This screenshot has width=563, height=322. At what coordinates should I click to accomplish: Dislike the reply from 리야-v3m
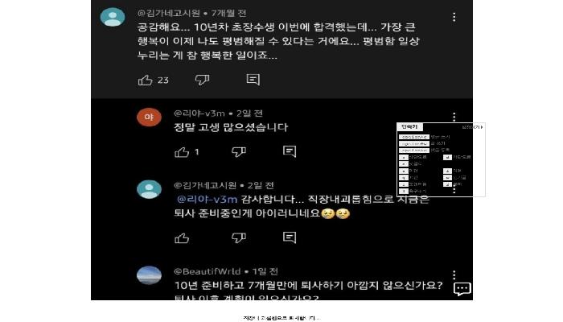tap(239, 151)
